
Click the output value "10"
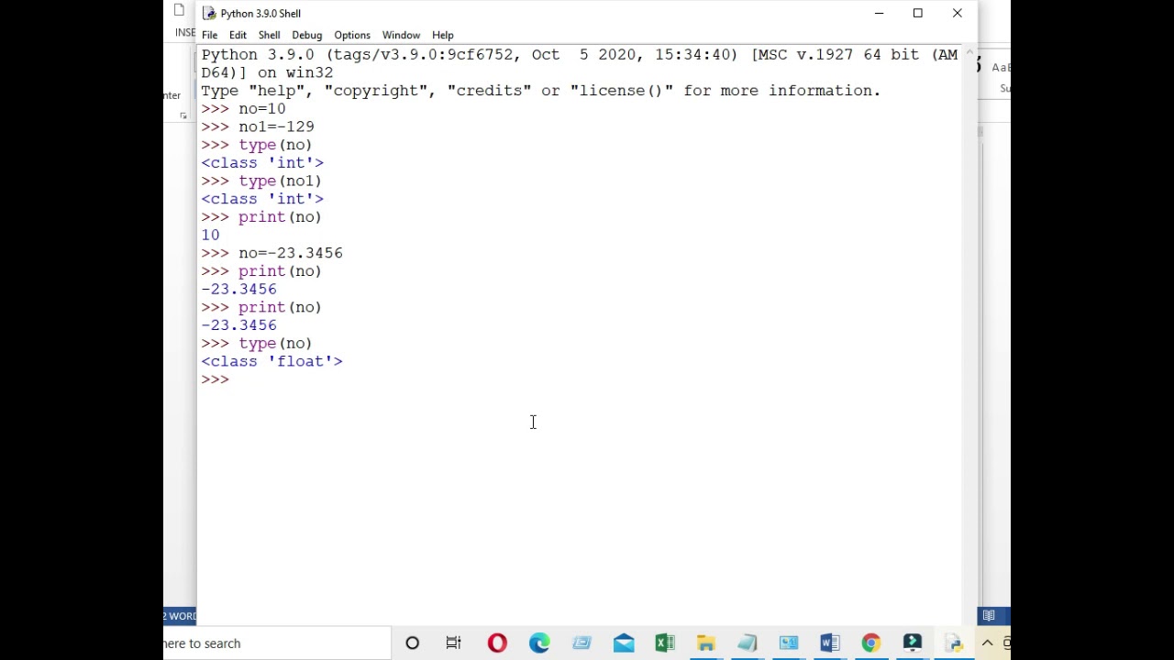[210, 235]
